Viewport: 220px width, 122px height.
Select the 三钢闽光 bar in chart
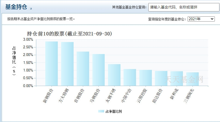pos(192,79)
